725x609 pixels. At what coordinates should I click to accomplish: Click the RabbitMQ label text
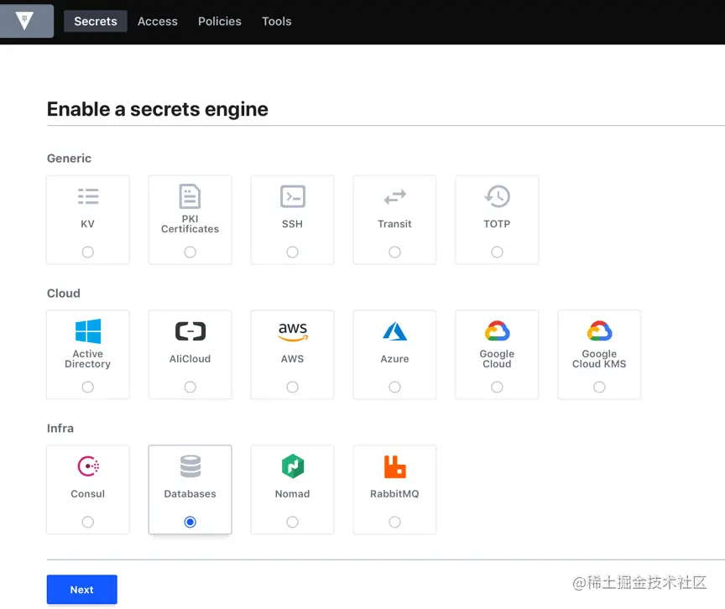pyautogui.click(x=395, y=493)
